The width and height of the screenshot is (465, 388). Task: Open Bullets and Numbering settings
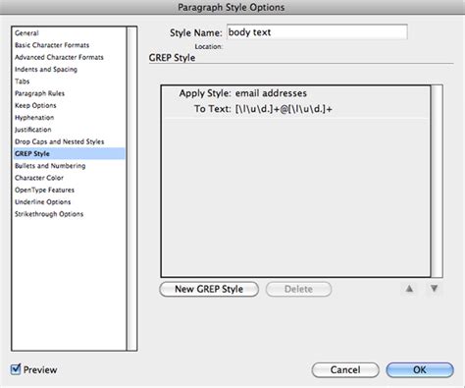pos(50,166)
